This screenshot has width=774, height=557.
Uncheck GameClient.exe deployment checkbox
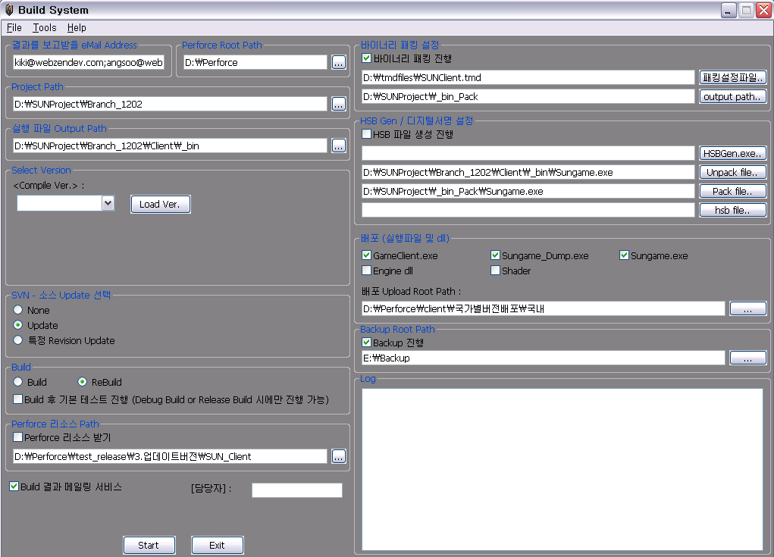[366, 255]
